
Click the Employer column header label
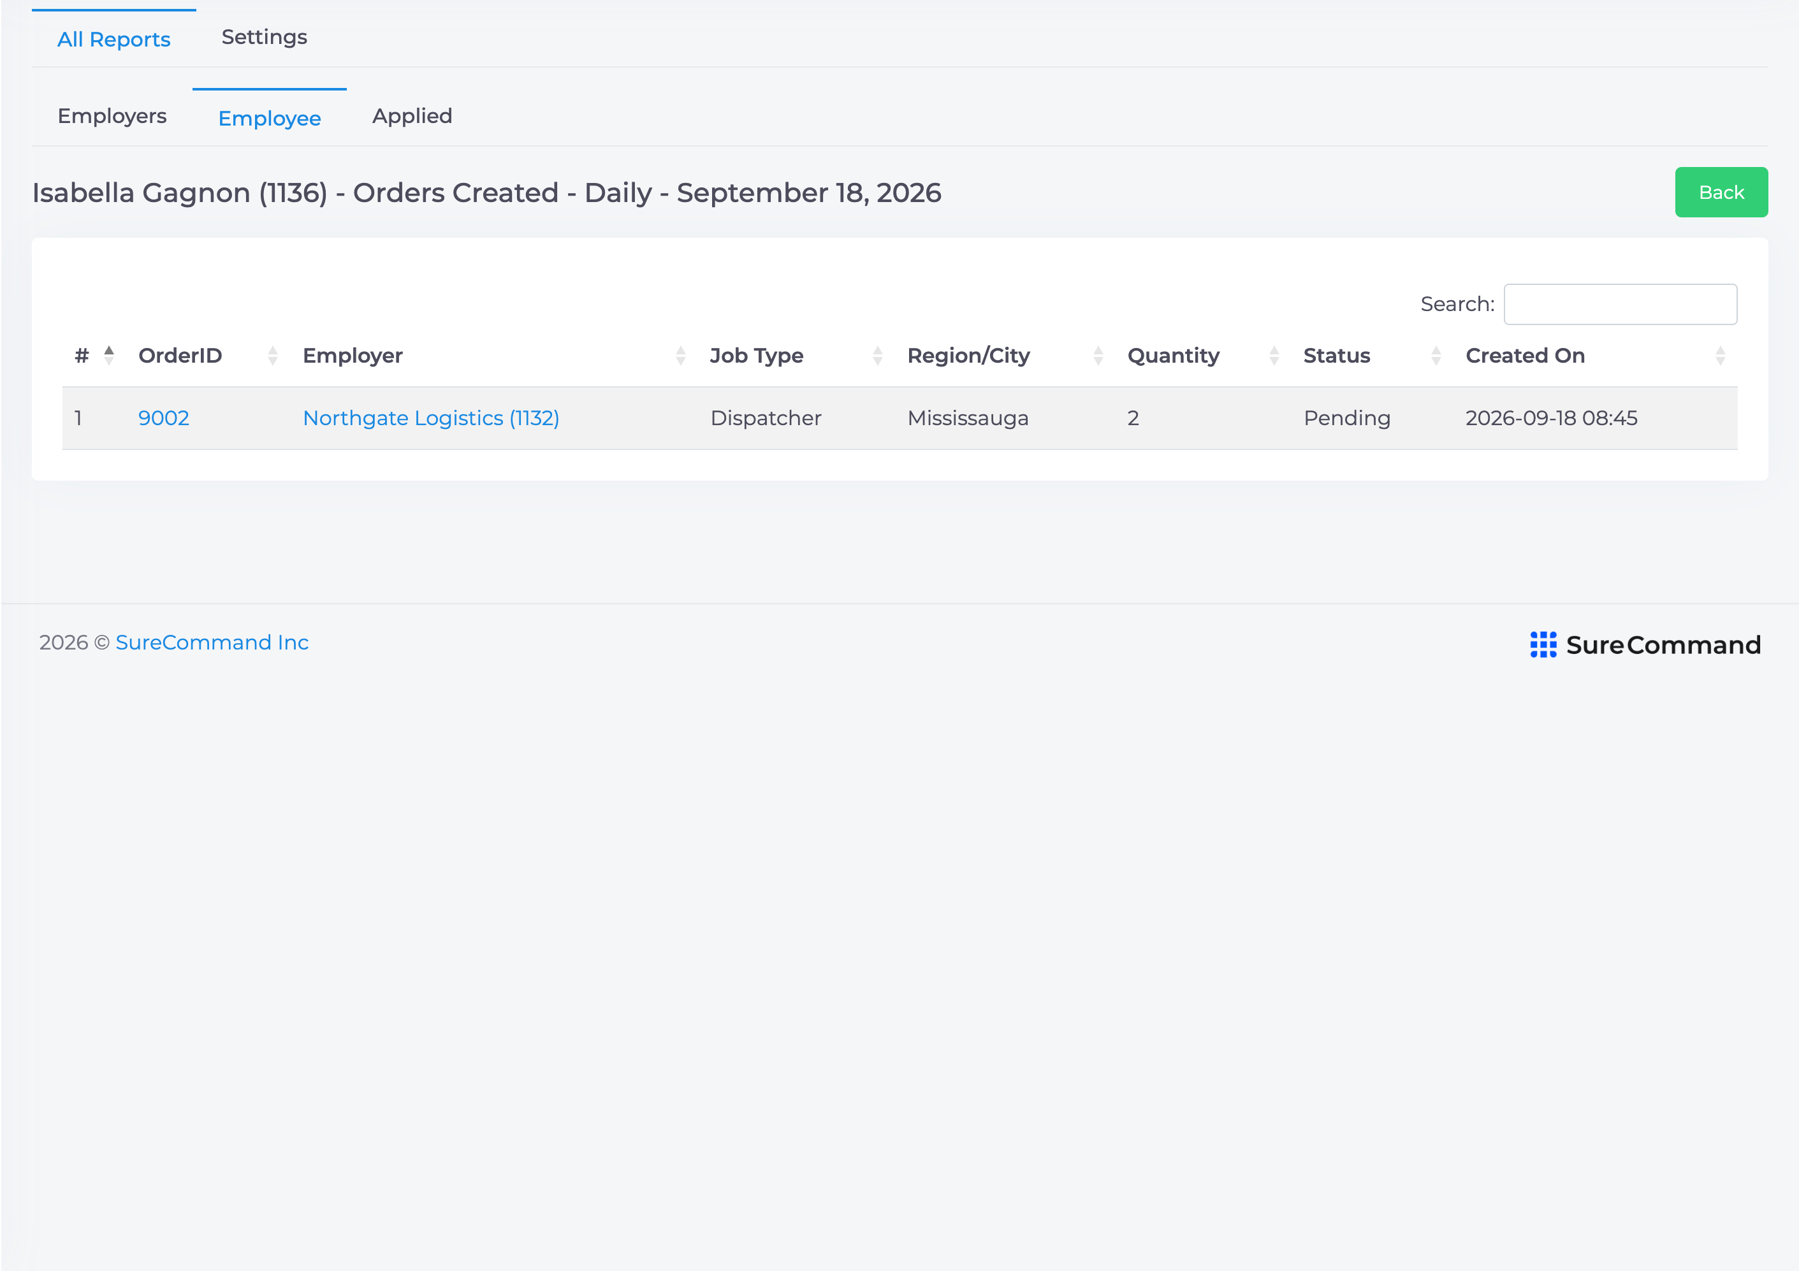click(353, 356)
